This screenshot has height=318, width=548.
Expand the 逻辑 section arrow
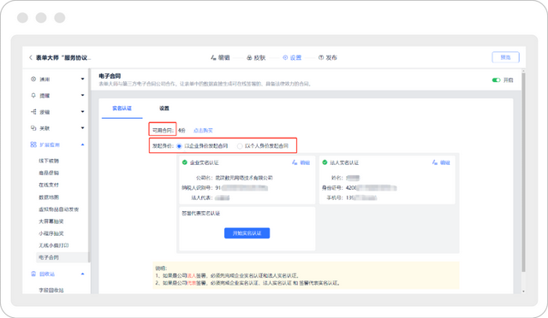click(82, 112)
